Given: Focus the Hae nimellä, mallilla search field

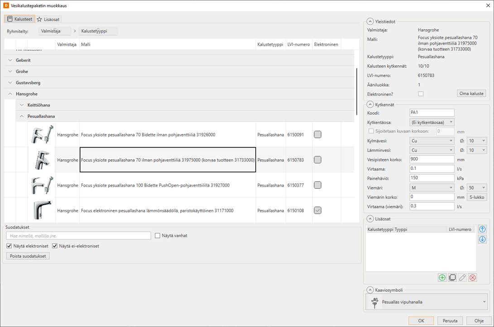Looking at the screenshot, I should tap(79, 236).
